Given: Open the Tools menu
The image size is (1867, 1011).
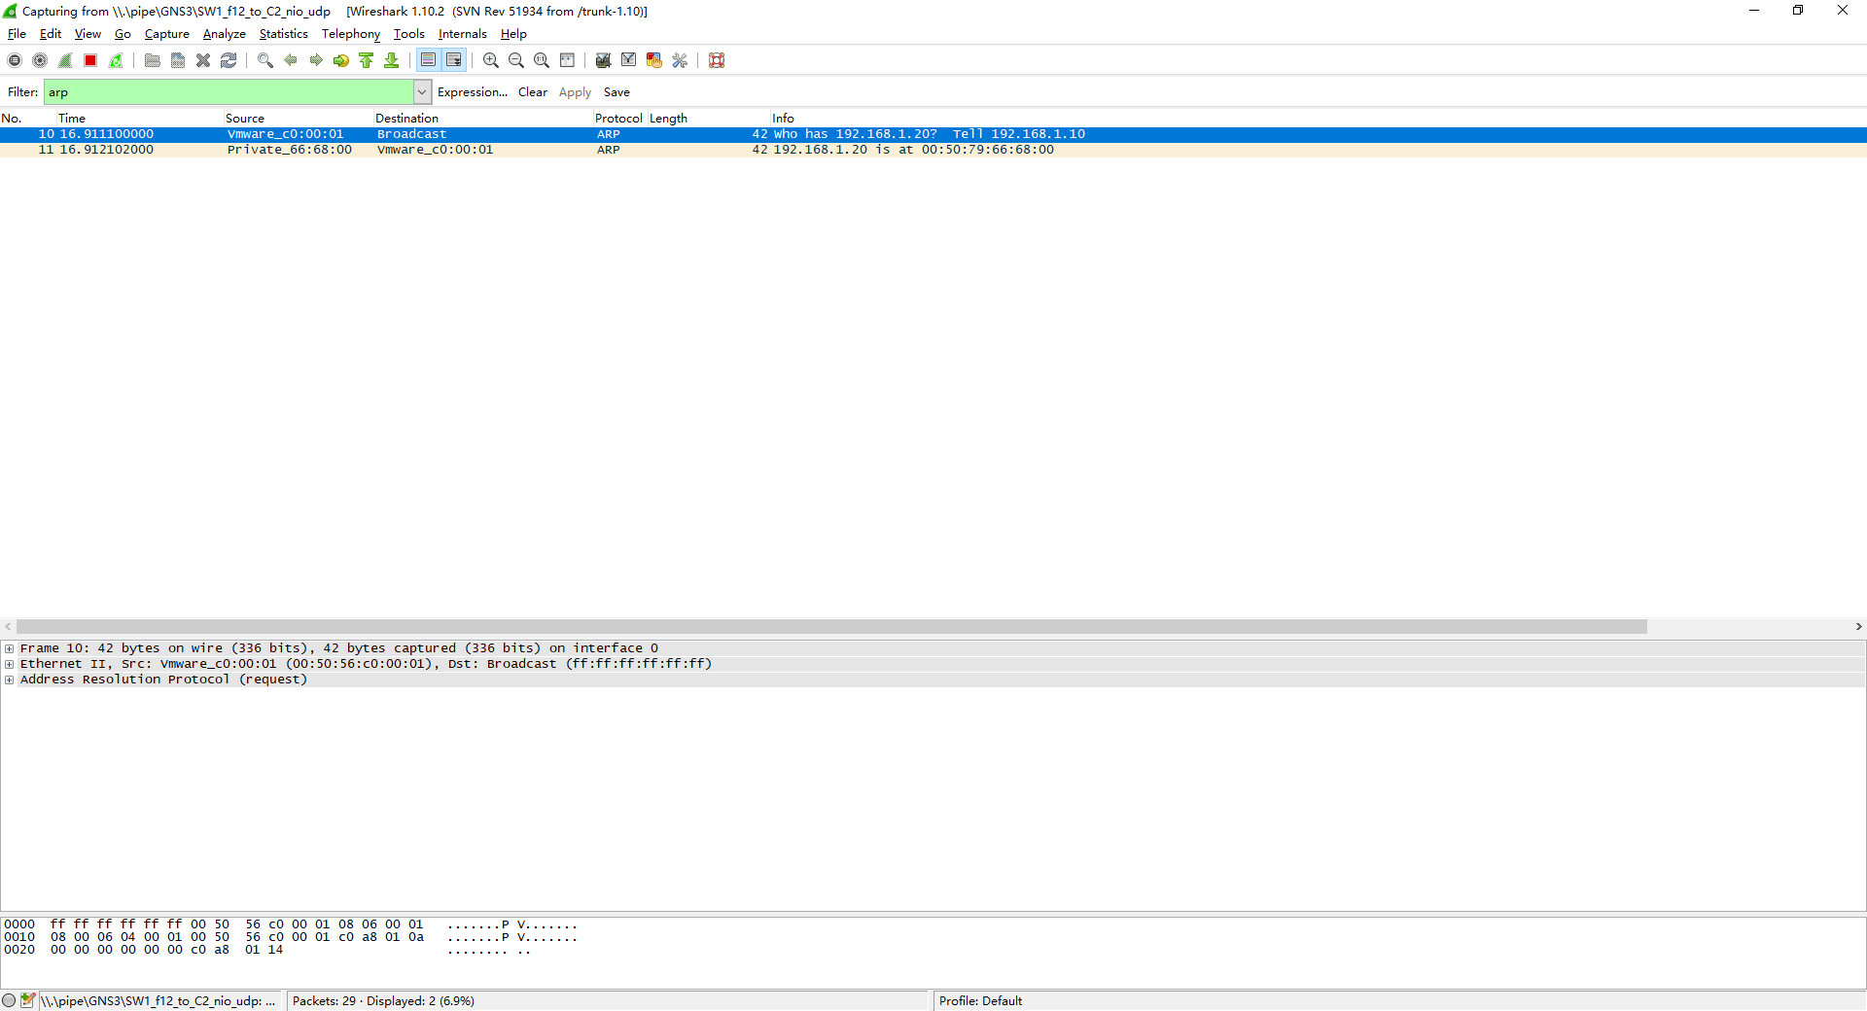Looking at the screenshot, I should point(409,34).
